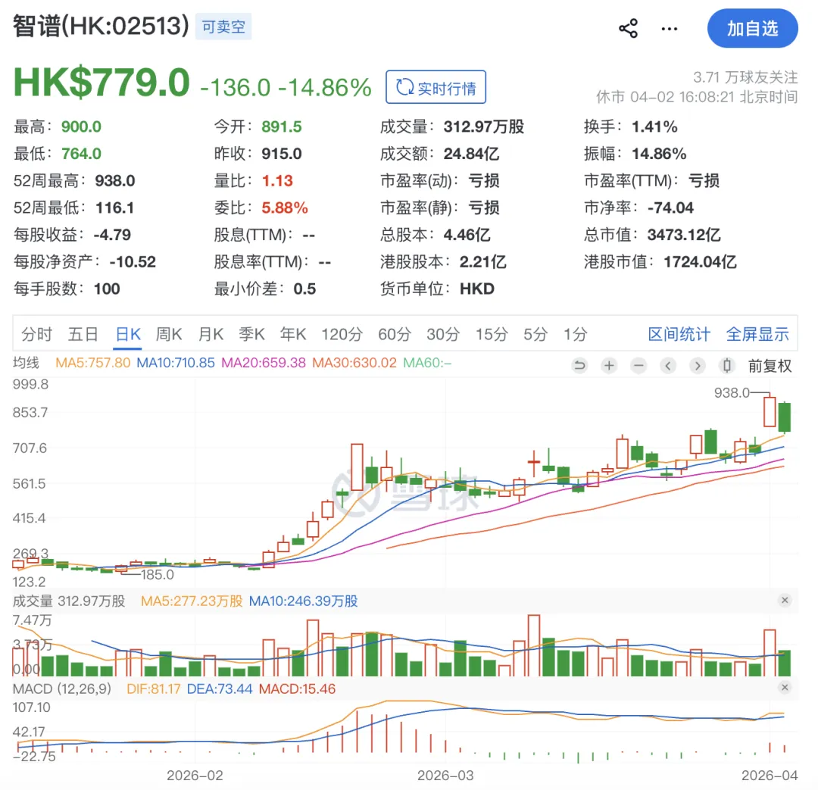
Task: Click the MA20:659.38 legend label
Action: [264, 363]
